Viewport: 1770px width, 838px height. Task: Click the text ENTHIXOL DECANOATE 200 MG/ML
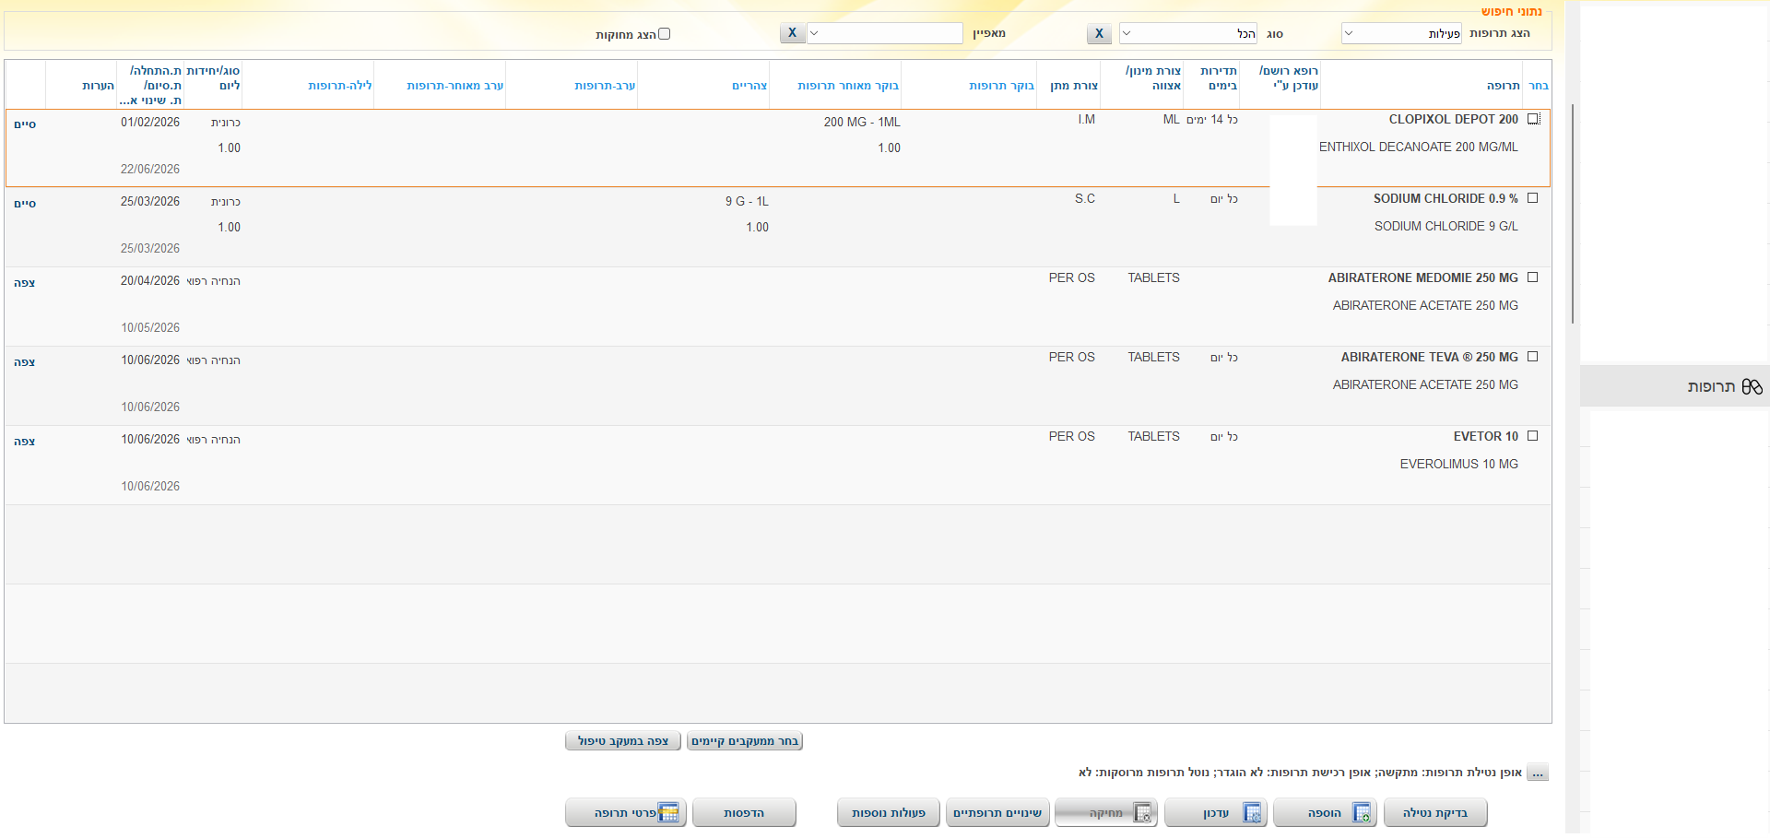1419,147
